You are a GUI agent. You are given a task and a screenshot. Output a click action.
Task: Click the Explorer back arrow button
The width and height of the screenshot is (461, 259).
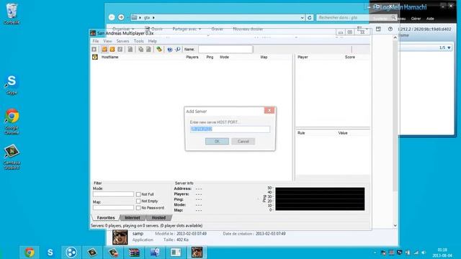tap(112, 17)
